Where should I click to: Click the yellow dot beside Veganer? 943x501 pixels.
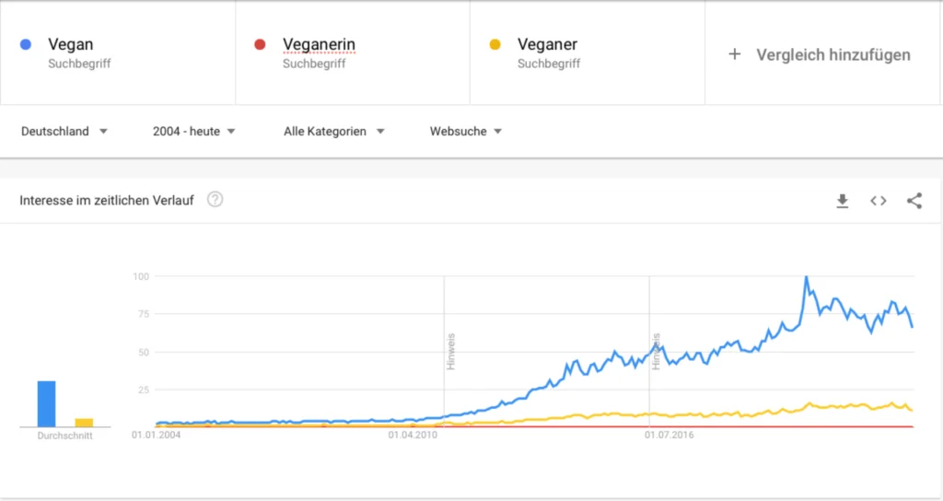495,44
